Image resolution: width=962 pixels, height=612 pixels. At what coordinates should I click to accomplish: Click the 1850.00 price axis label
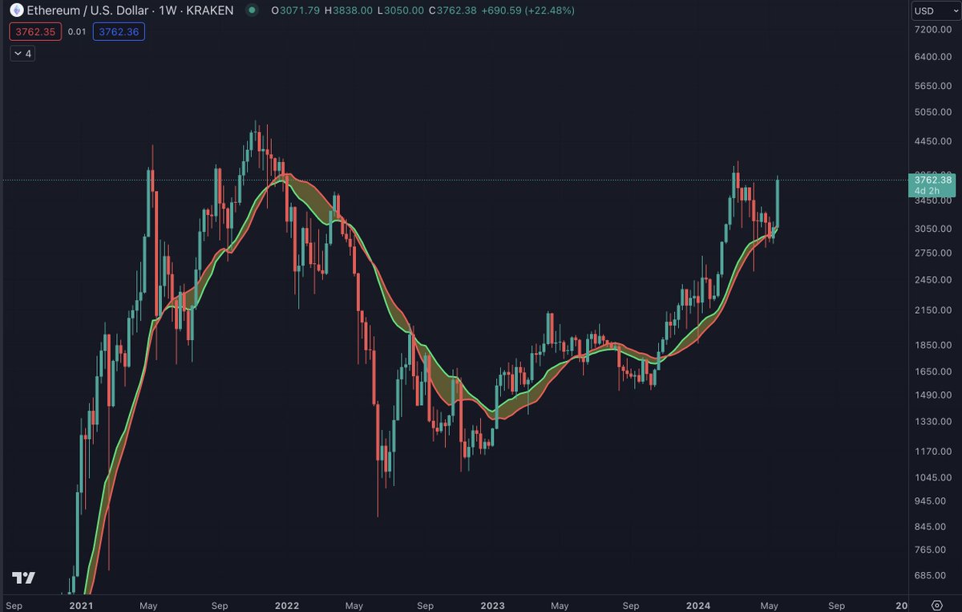coord(934,345)
